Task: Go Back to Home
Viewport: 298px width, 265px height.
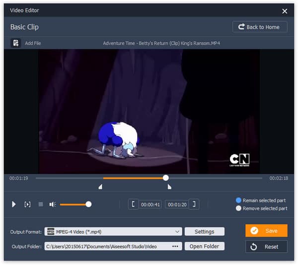Action: click(x=260, y=27)
